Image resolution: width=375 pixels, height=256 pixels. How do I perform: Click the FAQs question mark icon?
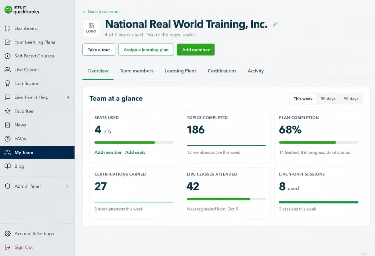click(x=8, y=139)
